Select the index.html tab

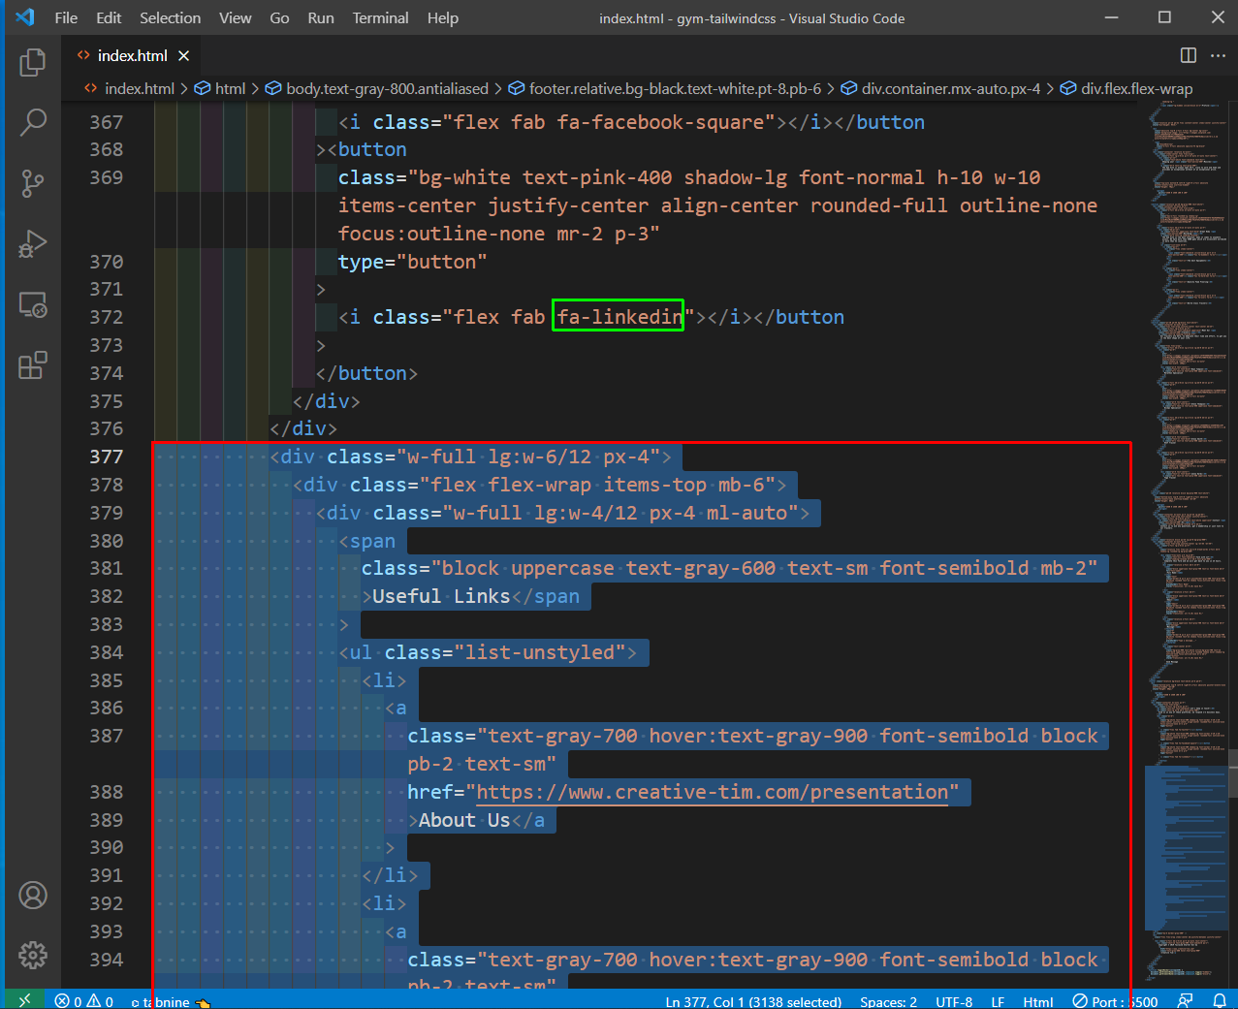tap(133, 55)
